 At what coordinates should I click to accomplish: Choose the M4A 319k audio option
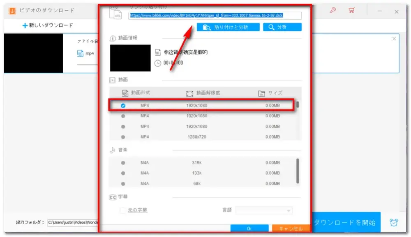123,163
